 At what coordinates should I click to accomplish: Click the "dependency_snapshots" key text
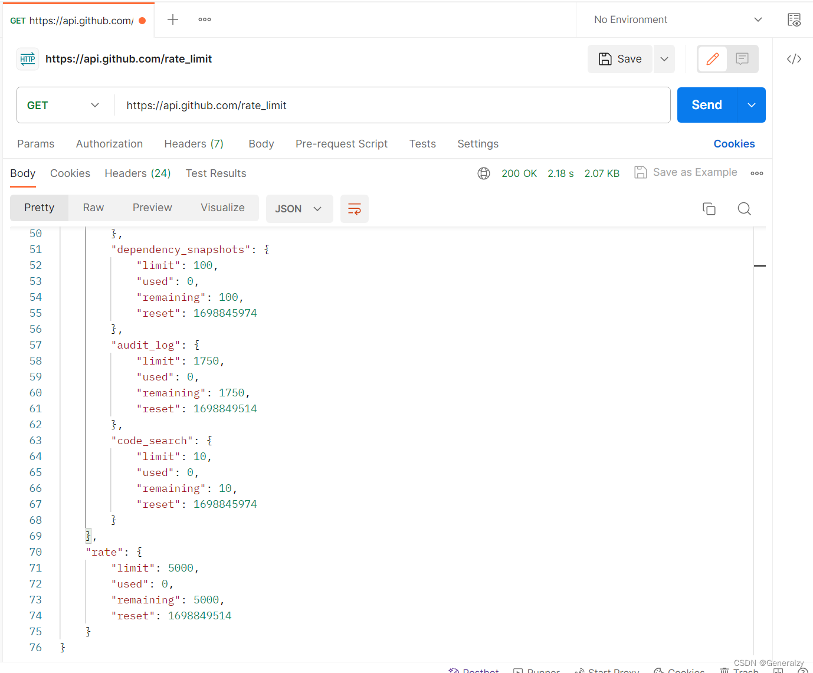(x=181, y=249)
